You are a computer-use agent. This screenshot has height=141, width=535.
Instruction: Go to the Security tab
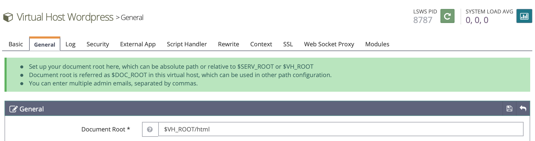point(98,44)
